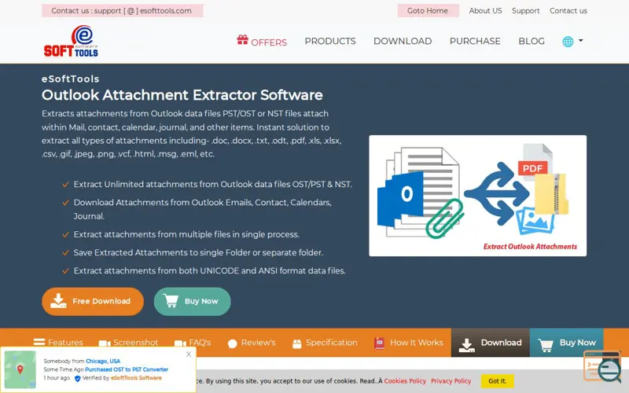
Task: Open the PRODUCTS menu
Action: [330, 42]
